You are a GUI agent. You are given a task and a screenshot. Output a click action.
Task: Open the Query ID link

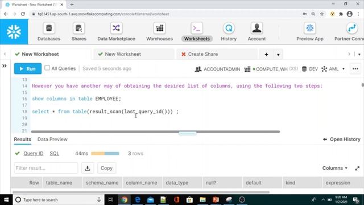(x=34, y=153)
